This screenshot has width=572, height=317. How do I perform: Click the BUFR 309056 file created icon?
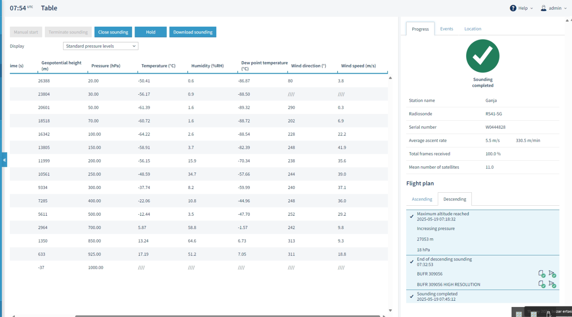click(x=542, y=274)
